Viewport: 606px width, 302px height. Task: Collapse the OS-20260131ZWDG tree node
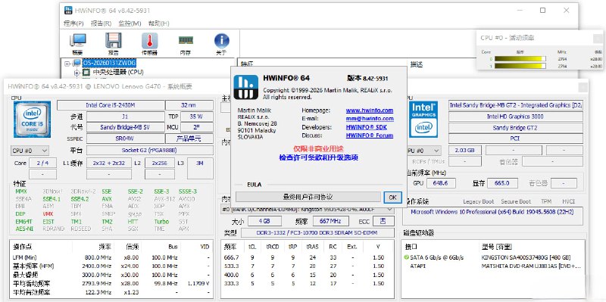pos(67,63)
